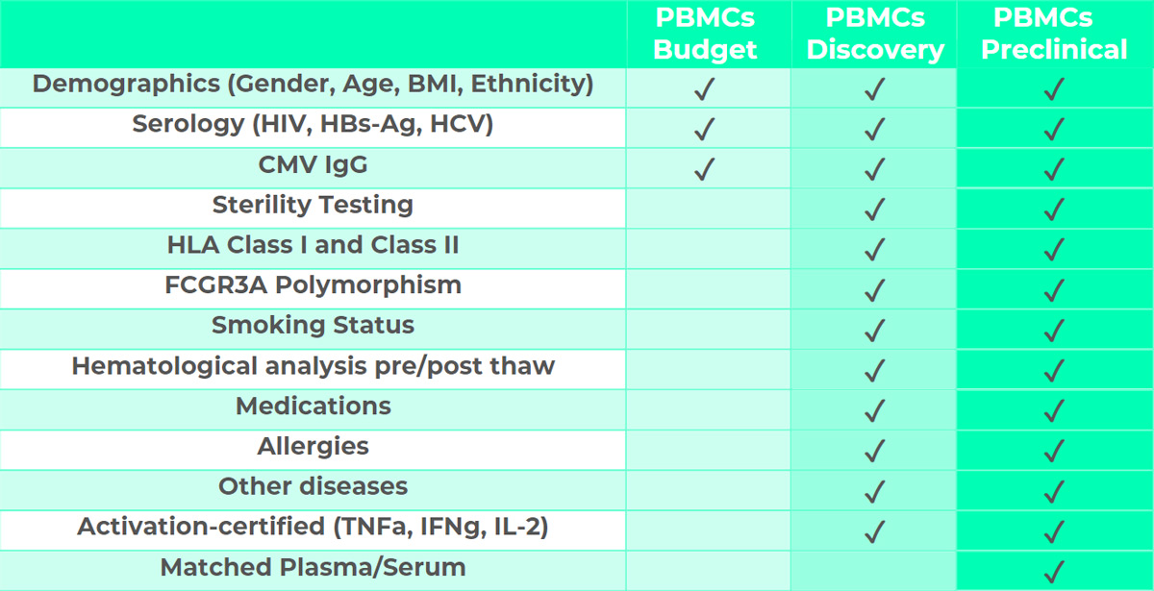Select the PBMCs Budget column header
Image resolution: width=1154 pixels, height=591 pixels.
[706, 34]
